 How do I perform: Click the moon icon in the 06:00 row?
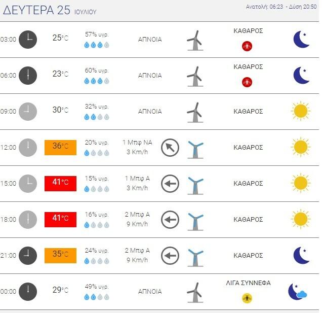tap(301, 76)
